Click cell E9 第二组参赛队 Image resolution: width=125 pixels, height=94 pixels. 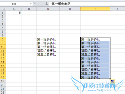pos(95,43)
